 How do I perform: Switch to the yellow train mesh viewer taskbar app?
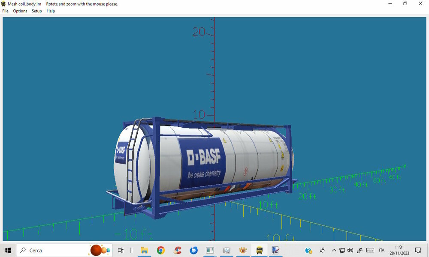(x=259, y=250)
